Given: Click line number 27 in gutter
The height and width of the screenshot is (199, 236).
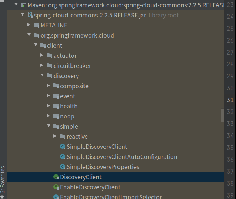Looking at the screenshot, I should (230, 52).
